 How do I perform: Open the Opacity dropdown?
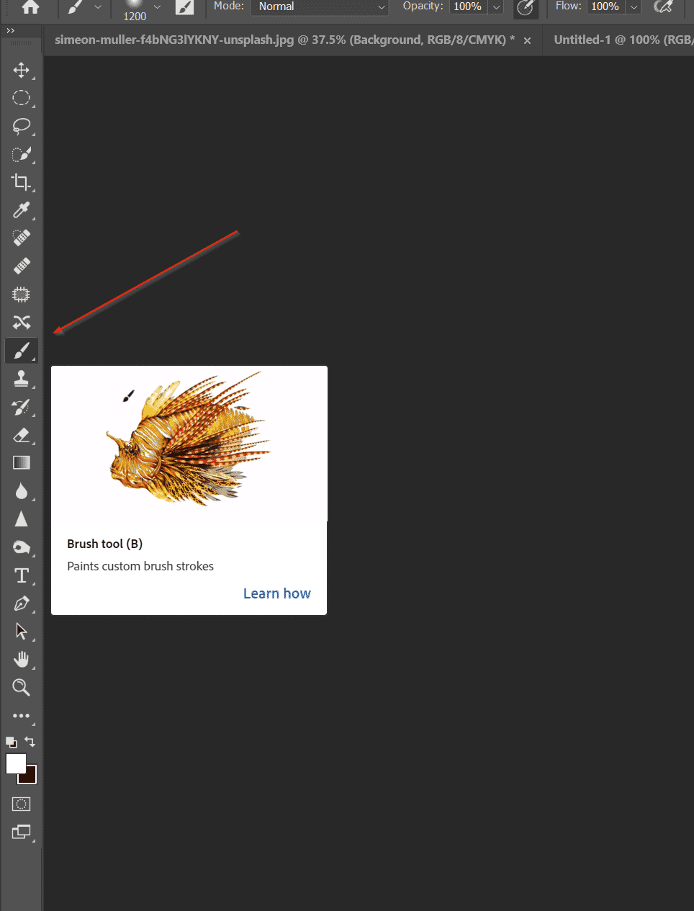[x=495, y=6]
